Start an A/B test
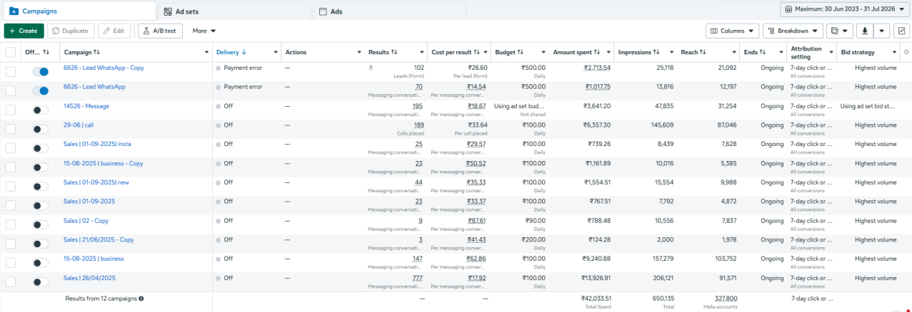 coord(161,31)
